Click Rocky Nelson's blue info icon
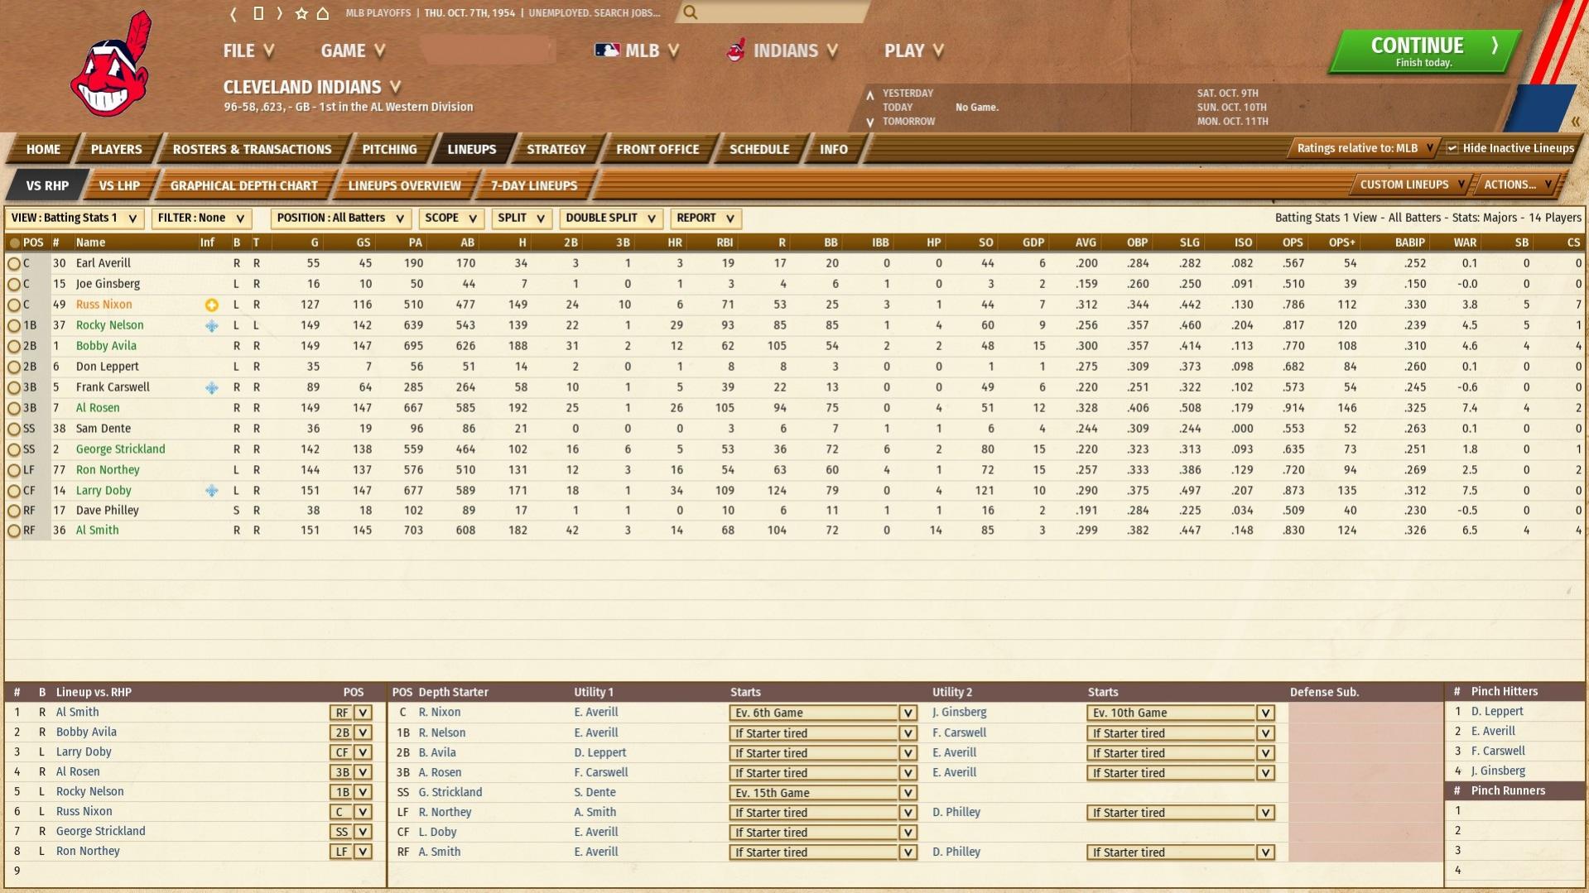This screenshot has width=1589, height=893. (x=212, y=326)
